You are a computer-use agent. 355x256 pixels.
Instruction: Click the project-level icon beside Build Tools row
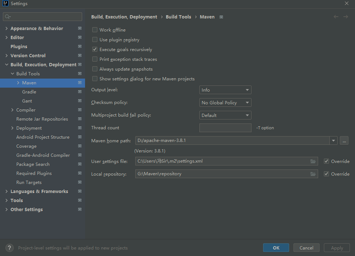(x=80, y=74)
